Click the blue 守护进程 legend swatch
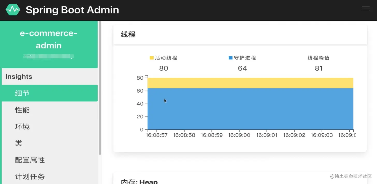This screenshot has width=377, height=184. tap(231, 58)
